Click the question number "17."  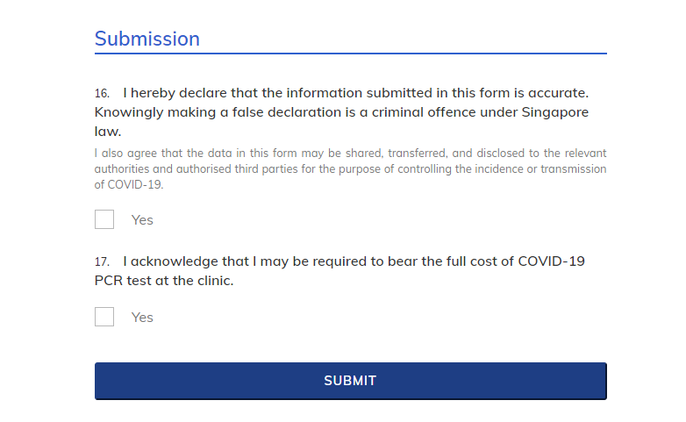(102, 262)
